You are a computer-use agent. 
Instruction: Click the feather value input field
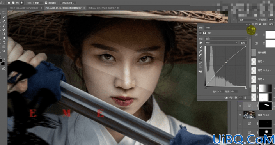tap(38, 3)
